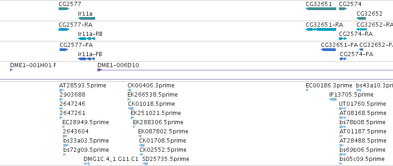Select the CG2577 gene arrow glyph

[x=64, y=9]
